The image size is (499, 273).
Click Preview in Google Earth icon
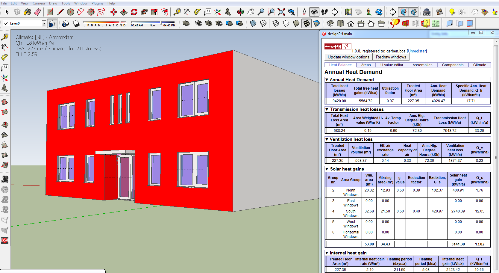(x=379, y=12)
